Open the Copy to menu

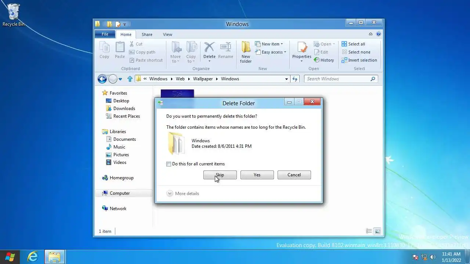click(191, 52)
